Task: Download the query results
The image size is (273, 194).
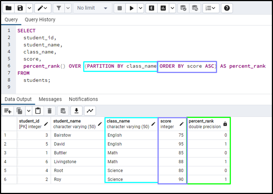Action: (x=76, y=111)
